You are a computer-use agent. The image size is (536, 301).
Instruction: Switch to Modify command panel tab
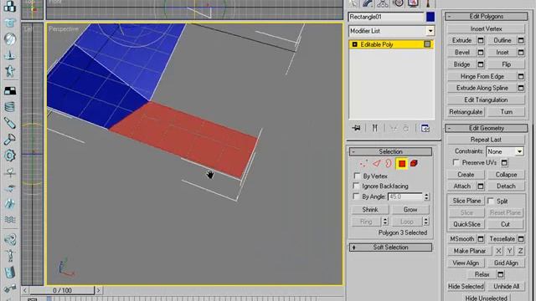pyautogui.click(x=368, y=3)
